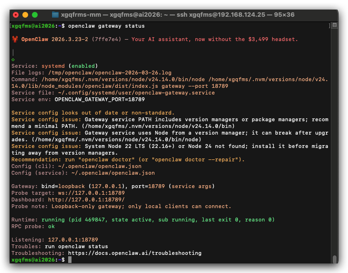348x273 pixels.
Task: Click the ws://127.0.0.1:18789 probe target
Action: tap(91, 193)
